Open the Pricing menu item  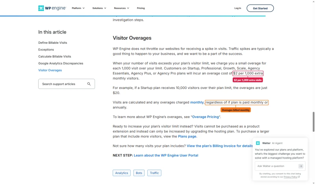coord(141,8)
